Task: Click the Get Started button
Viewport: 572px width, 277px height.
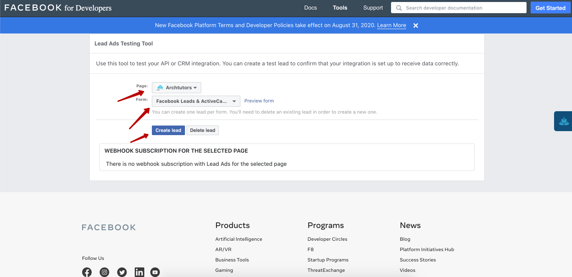Action: click(x=550, y=8)
